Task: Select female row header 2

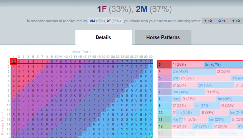Action: coord(8,67)
